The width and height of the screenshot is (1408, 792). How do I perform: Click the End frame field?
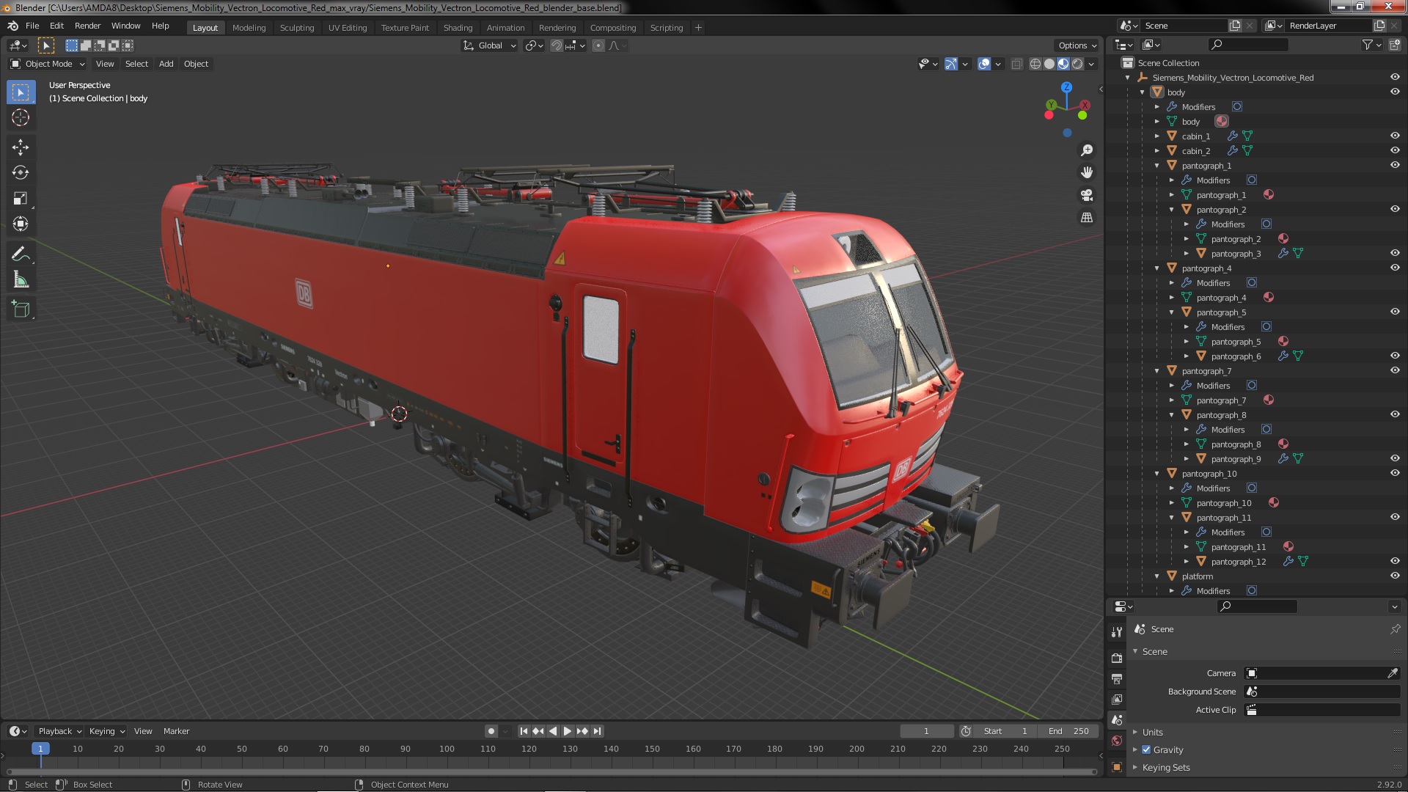pyautogui.click(x=1068, y=731)
